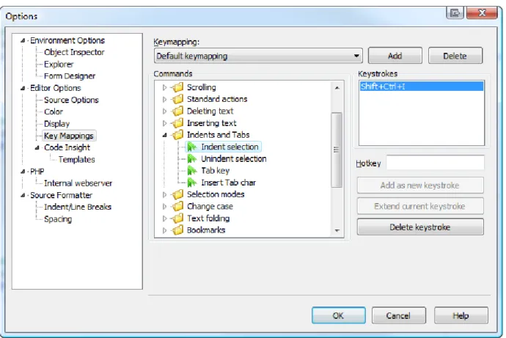506x338 pixels.
Task: Expand the Standard actions folder
Action: 164,99
